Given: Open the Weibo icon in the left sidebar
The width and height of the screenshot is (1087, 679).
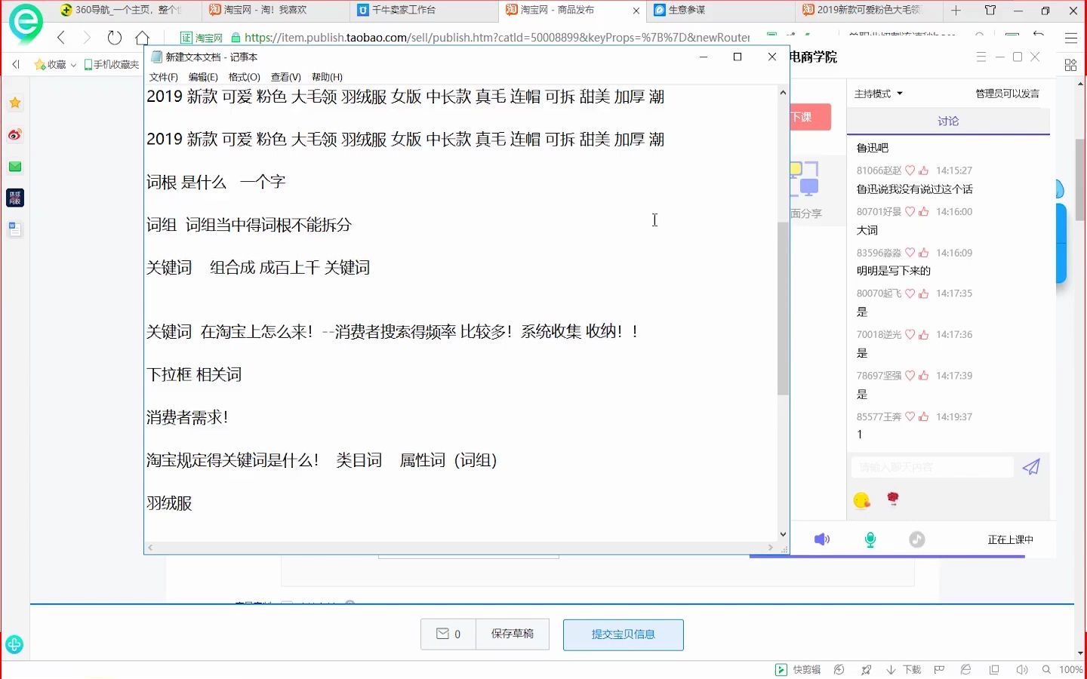Looking at the screenshot, I should pos(15,135).
